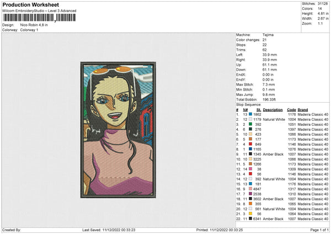Click the Nico Robin embroidery design preview
This screenshot has height=234, width=331.
pos(118,130)
